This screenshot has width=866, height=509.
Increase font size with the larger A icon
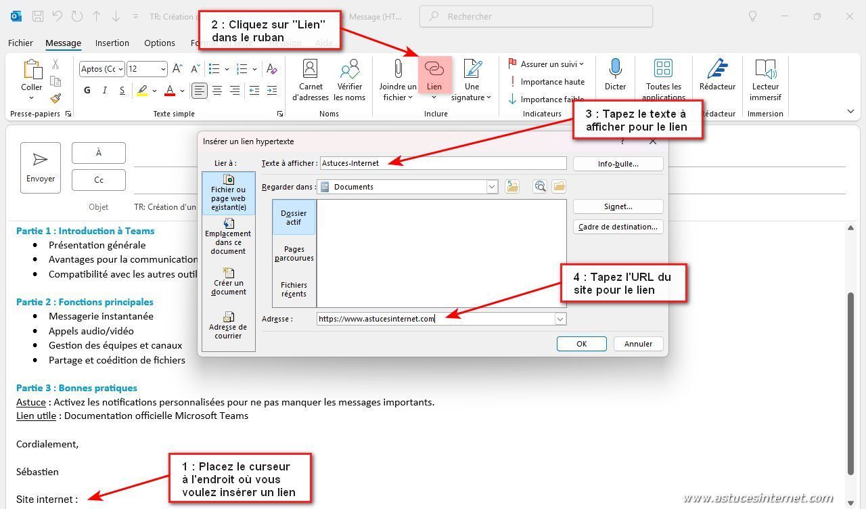pyautogui.click(x=177, y=69)
